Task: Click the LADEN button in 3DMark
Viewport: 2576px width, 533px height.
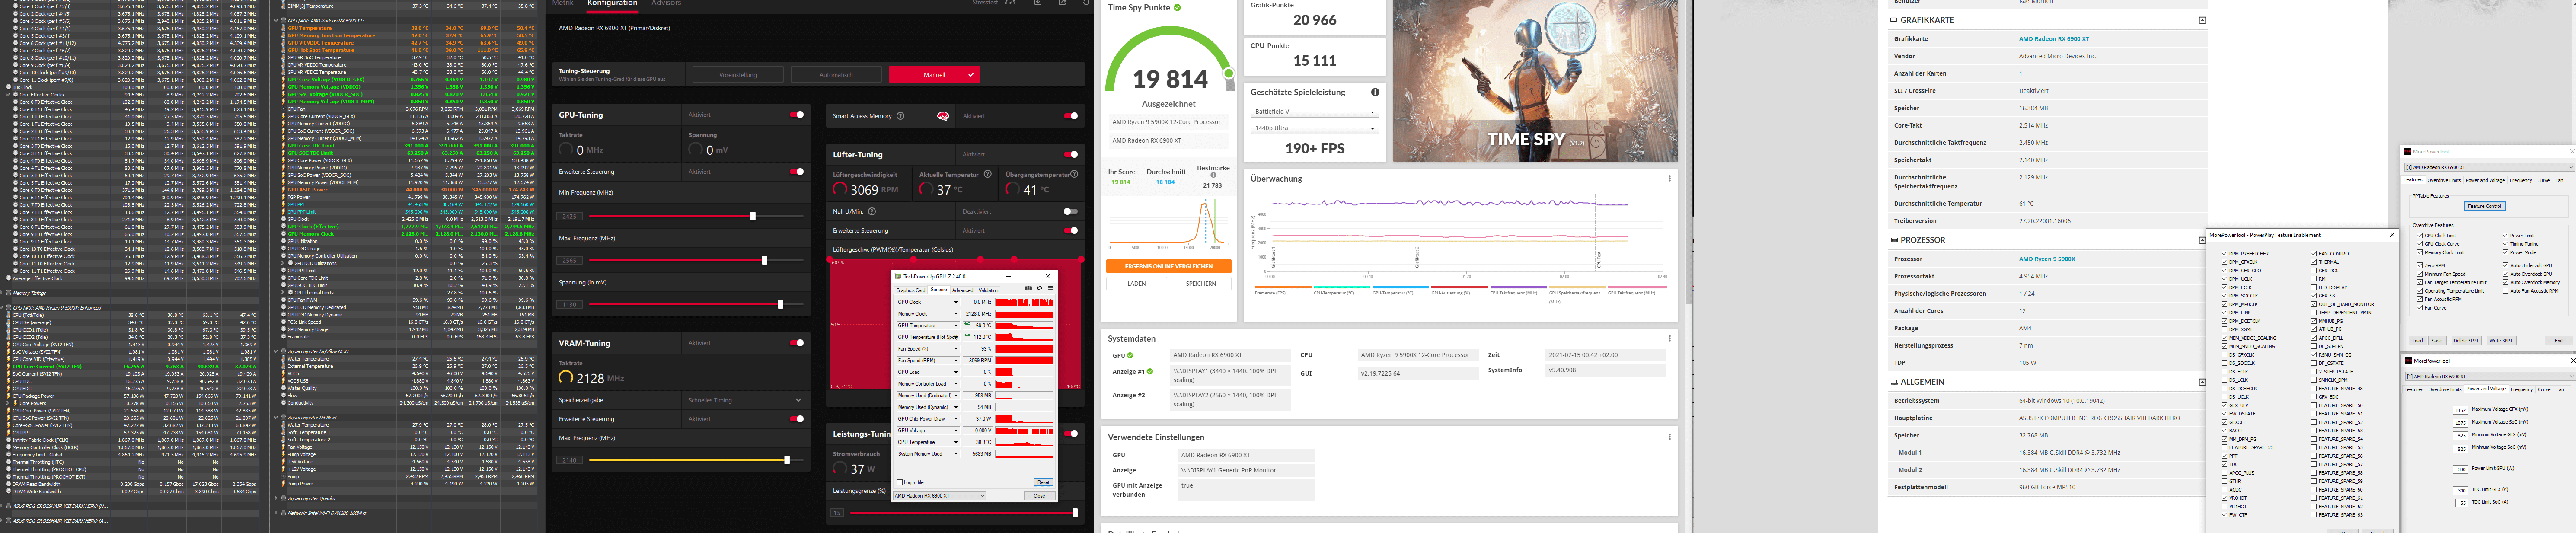Action: (x=1136, y=283)
